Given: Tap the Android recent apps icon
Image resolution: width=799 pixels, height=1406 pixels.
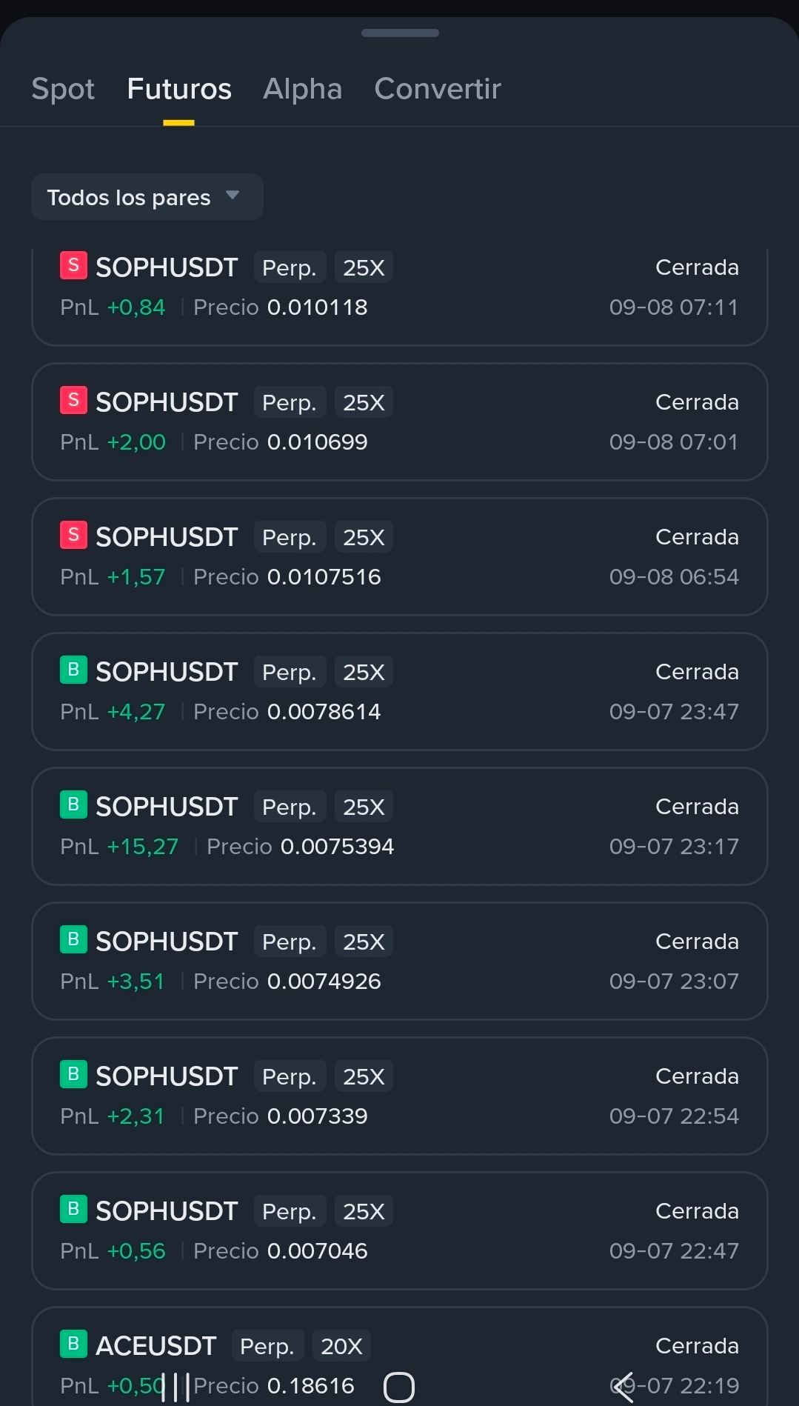Looking at the screenshot, I should [x=175, y=1387].
